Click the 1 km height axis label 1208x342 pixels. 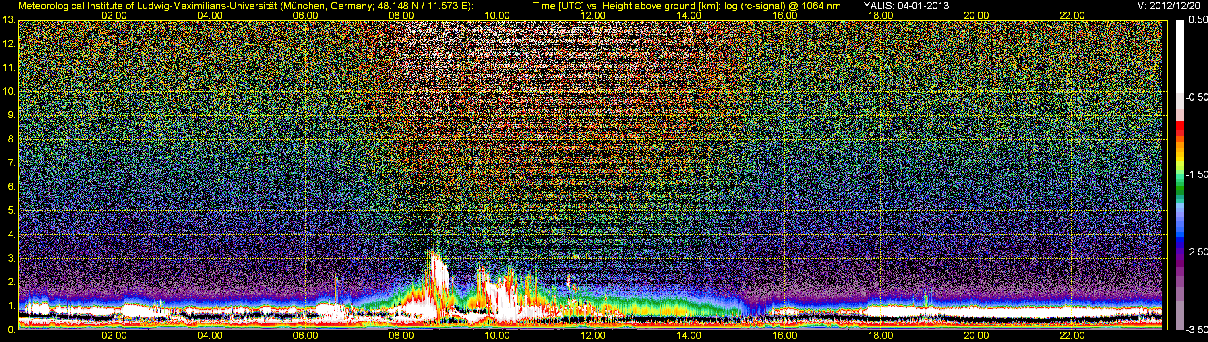(11, 306)
